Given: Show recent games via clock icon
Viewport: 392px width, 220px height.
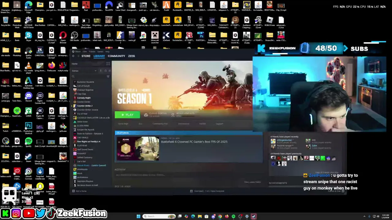Looking at the screenshot, I should pos(106,71).
